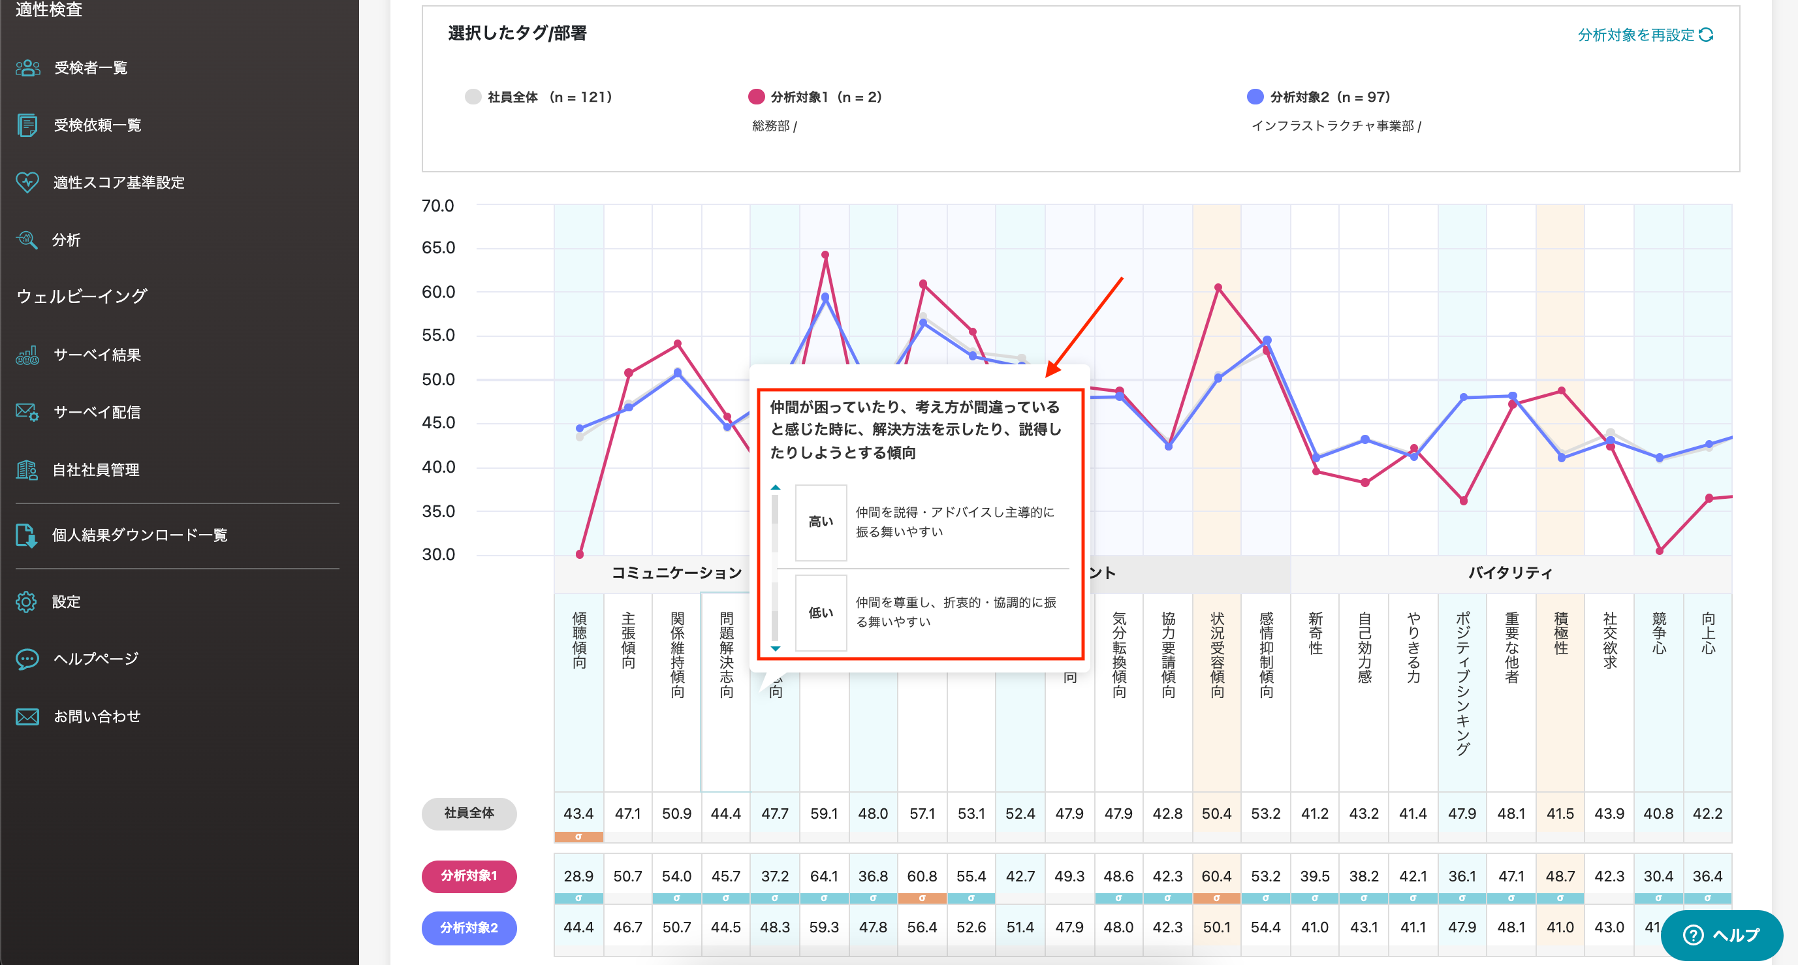The width and height of the screenshot is (1798, 965).
Task: Click the 分析 magnifier icon
Action: tap(28, 240)
